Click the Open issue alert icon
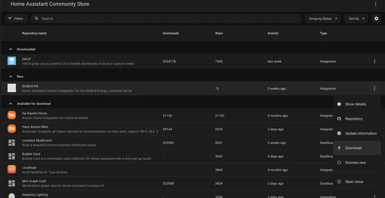385x198 pixels. tap(339, 181)
